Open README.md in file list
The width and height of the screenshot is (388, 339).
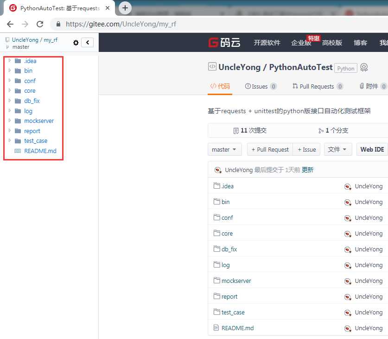[x=237, y=328]
